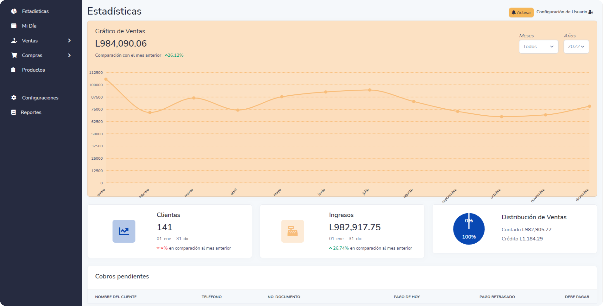Click the L984,090.06 total sales value
The height and width of the screenshot is (306, 603).
[121, 43]
